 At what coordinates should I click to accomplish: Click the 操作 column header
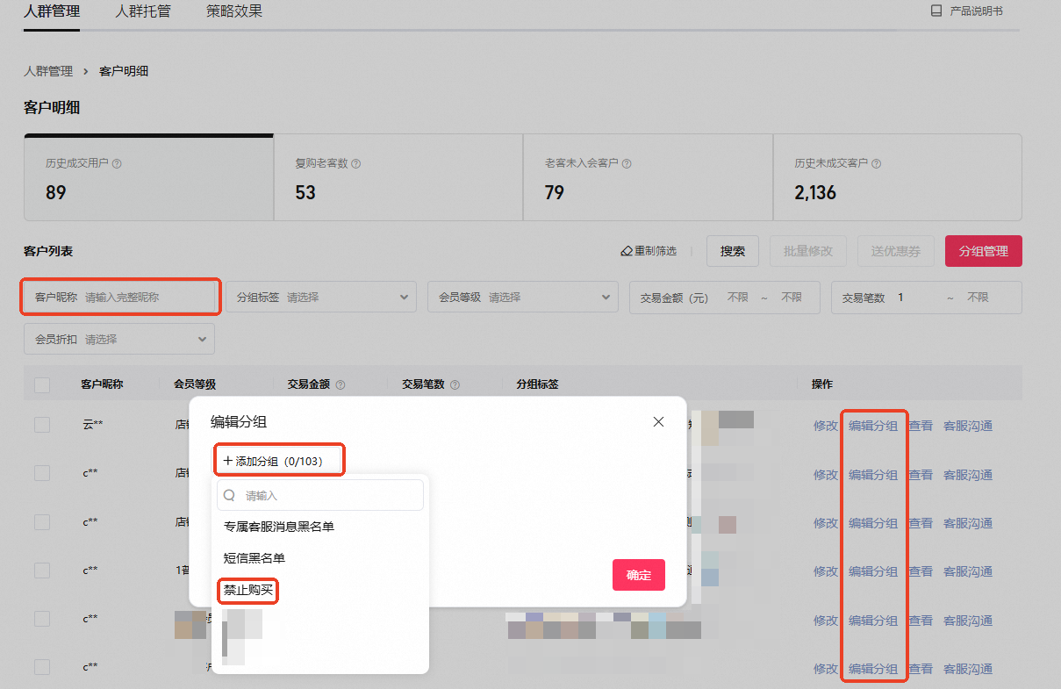coord(822,384)
